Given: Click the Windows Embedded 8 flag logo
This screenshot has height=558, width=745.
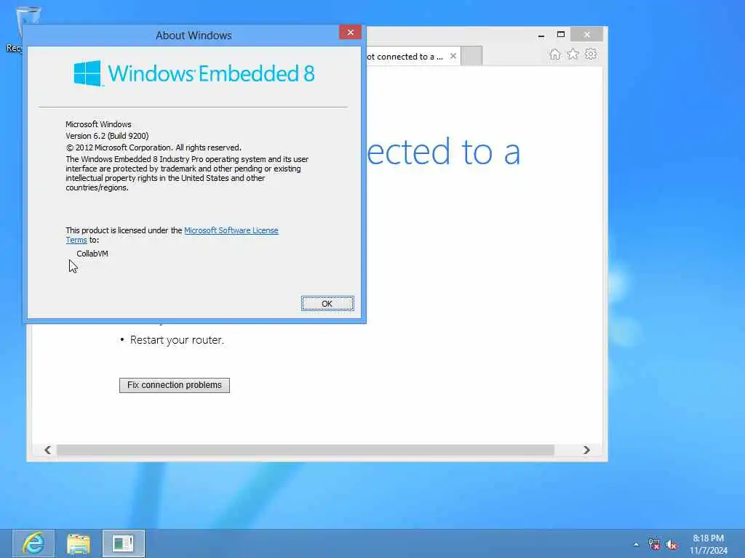Looking at the screenshot, I should coord(87,73).
